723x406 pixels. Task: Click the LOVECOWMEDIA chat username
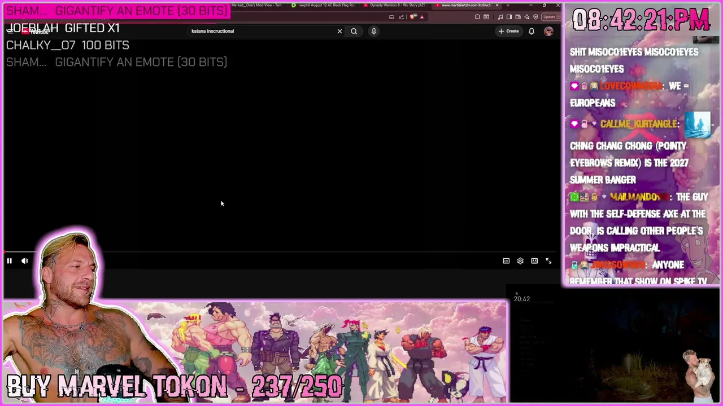630,86
